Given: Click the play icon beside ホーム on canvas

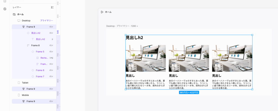Looking at the screenshot, I should 102,12.
